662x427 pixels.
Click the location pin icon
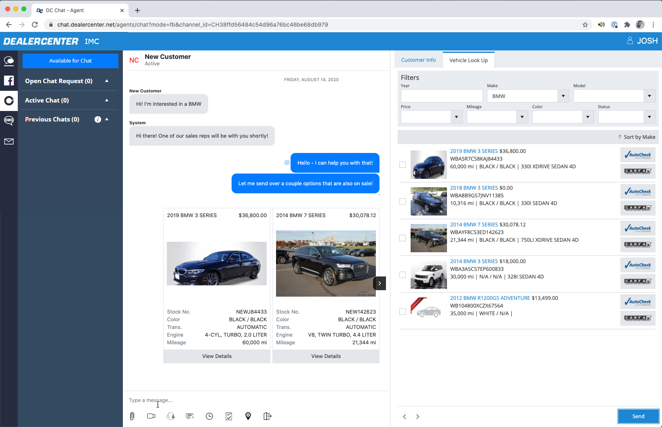248,416
